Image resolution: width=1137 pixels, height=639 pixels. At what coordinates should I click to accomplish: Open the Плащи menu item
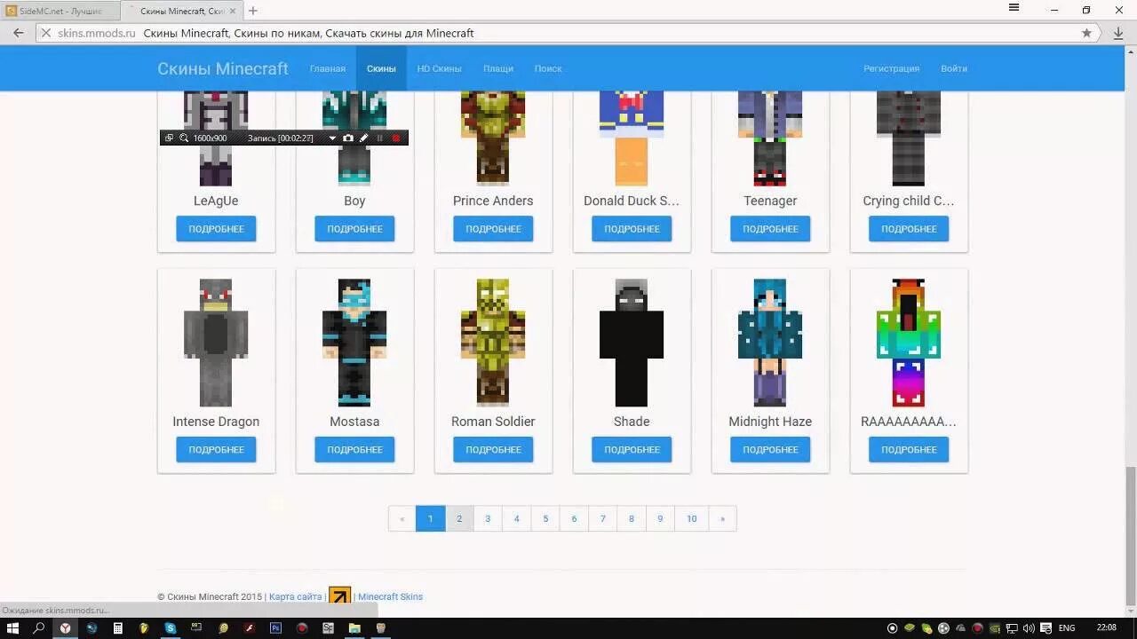498,68
